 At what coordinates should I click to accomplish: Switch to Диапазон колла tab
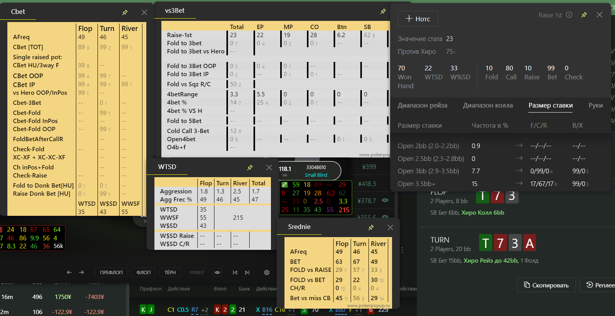coord(488,105)
